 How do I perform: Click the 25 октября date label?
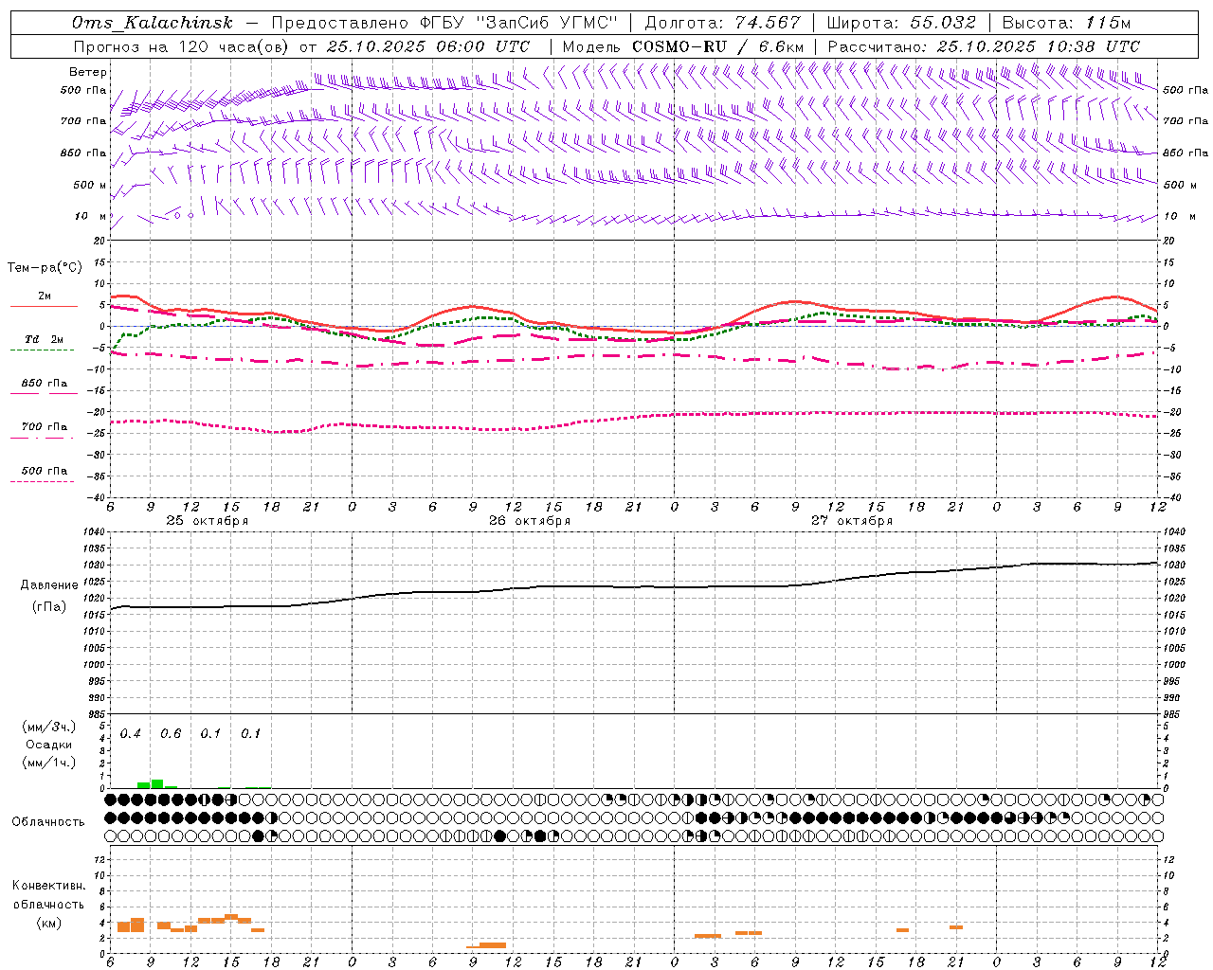(x=208, y=521)
